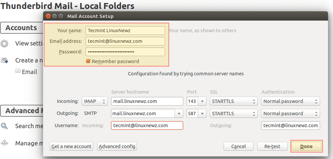
Task: Click the Create new account icon
Action: click(x=4, y=60)
